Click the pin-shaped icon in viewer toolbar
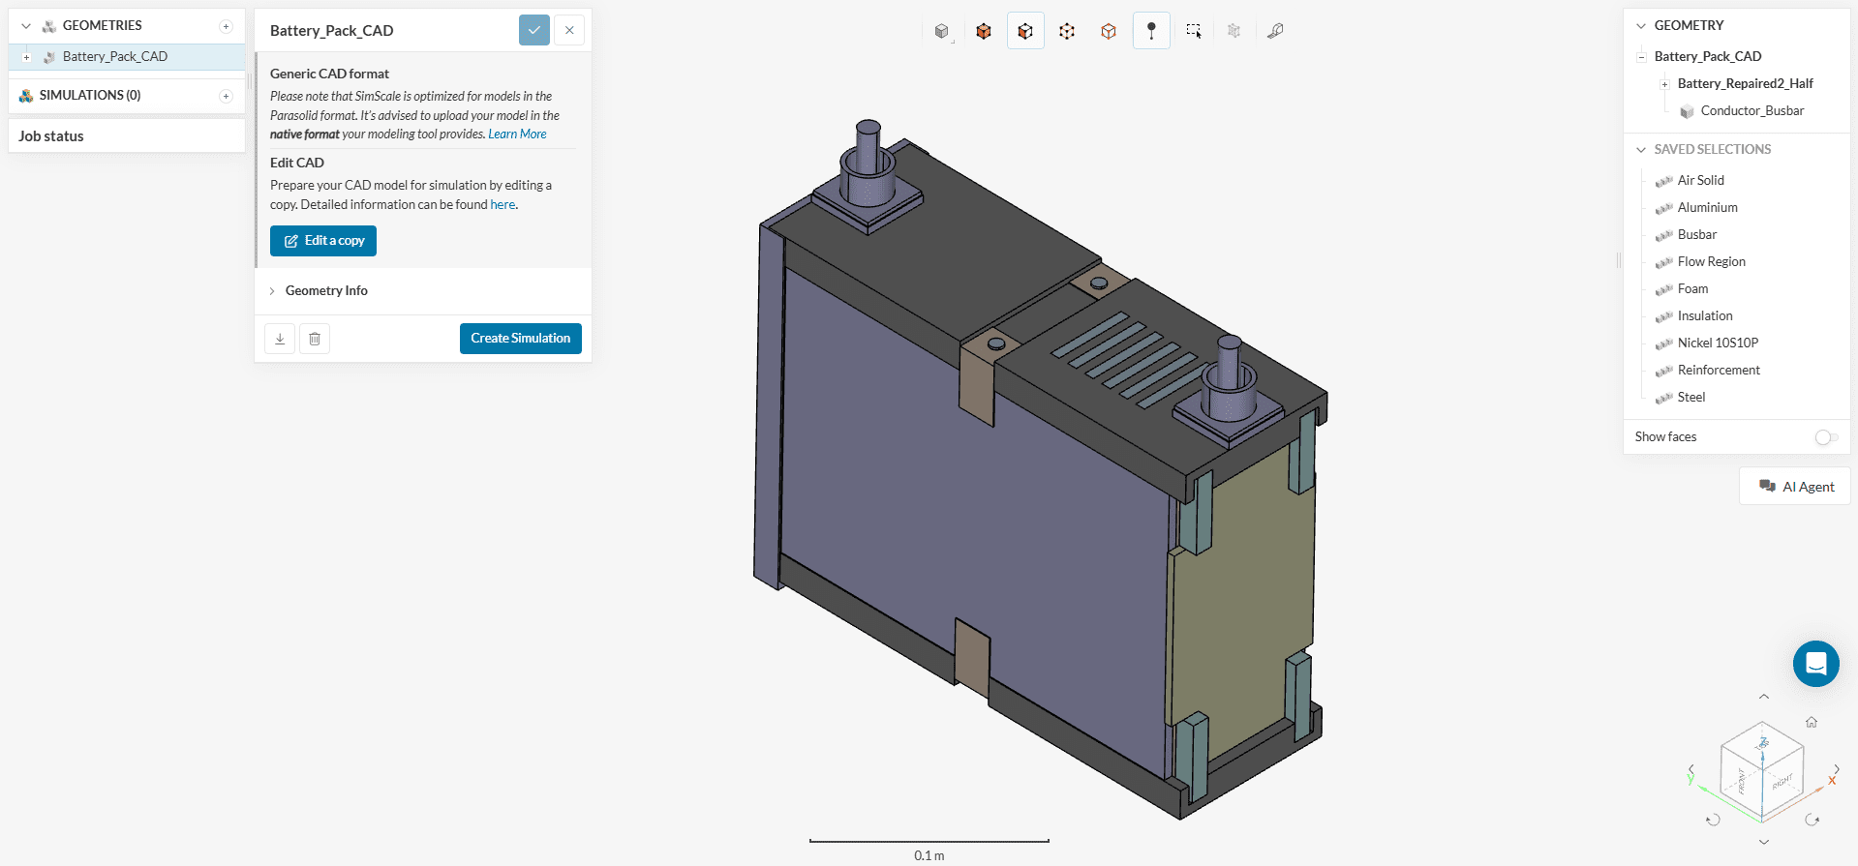Viewport: 1858px width, 866px height. [x=1151, y=31]
